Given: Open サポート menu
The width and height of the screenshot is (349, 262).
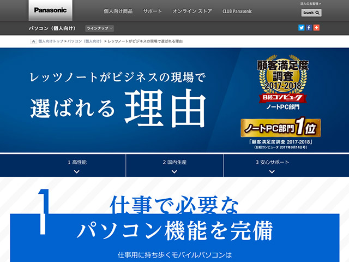Looking at the screenshot, I should (152, 11).
